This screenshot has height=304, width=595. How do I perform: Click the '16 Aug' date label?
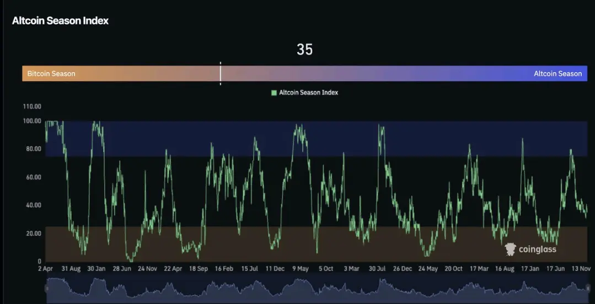[x=505, y=269]
